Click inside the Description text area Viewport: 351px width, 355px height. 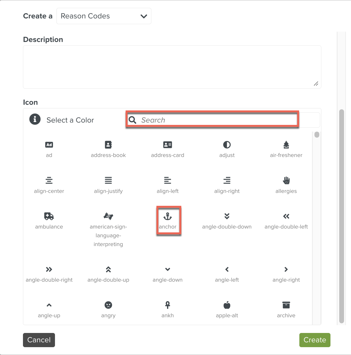pos(172,67)
